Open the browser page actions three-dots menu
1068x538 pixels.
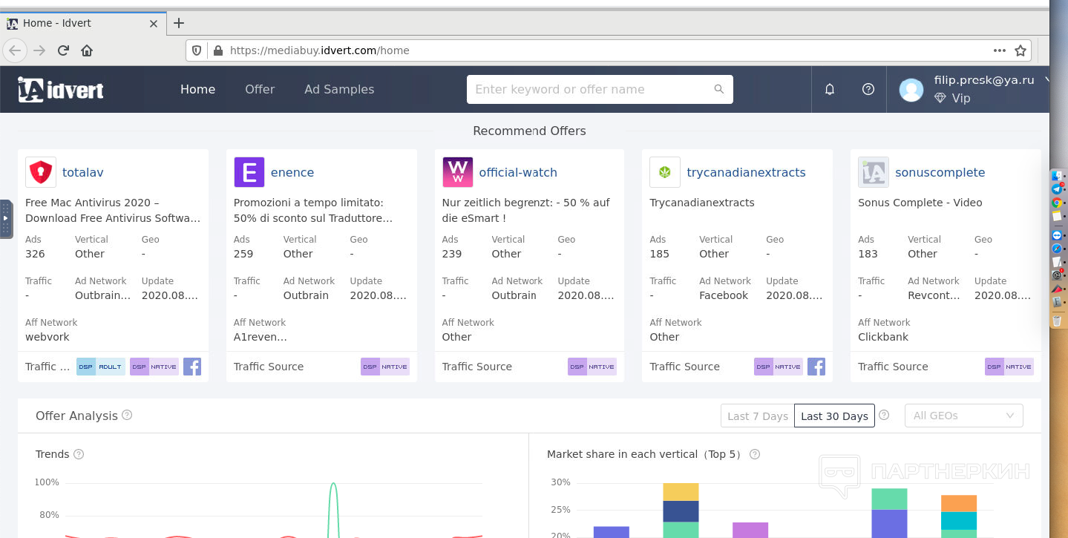coord(1000,50)
